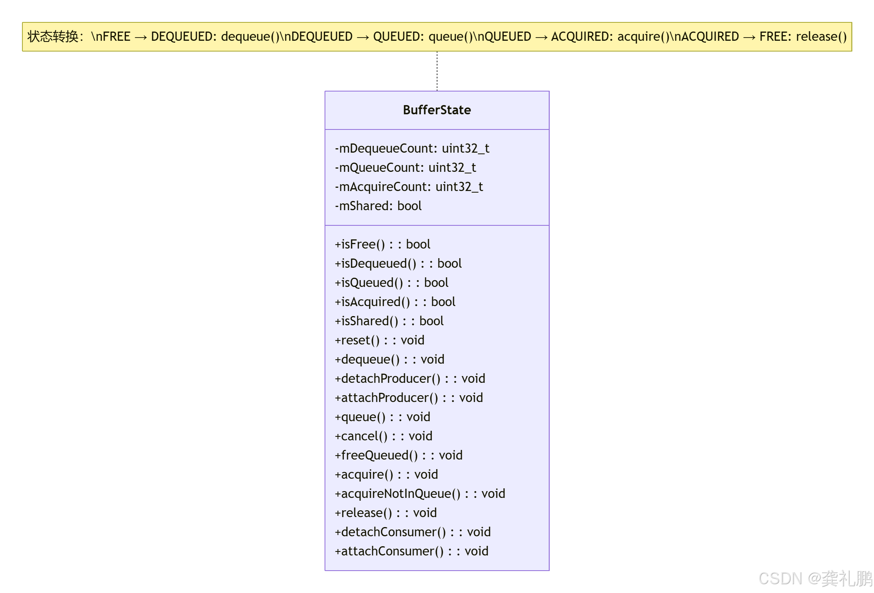This screenshot has height=593, width=874.
Task: Select the isShared() method
Action: (389, 321)
